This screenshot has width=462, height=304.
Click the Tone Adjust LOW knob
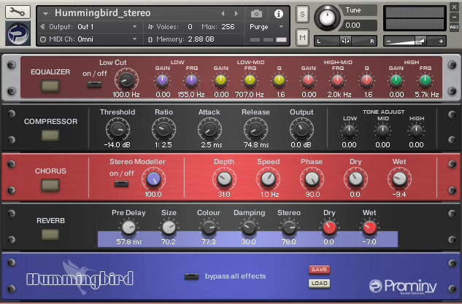point(350,130)
